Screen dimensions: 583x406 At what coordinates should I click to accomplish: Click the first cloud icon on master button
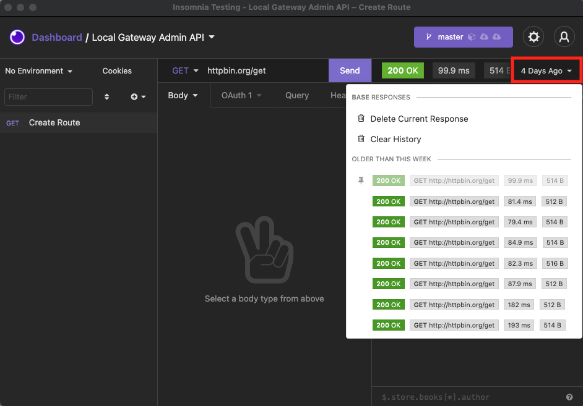[484, 36]
